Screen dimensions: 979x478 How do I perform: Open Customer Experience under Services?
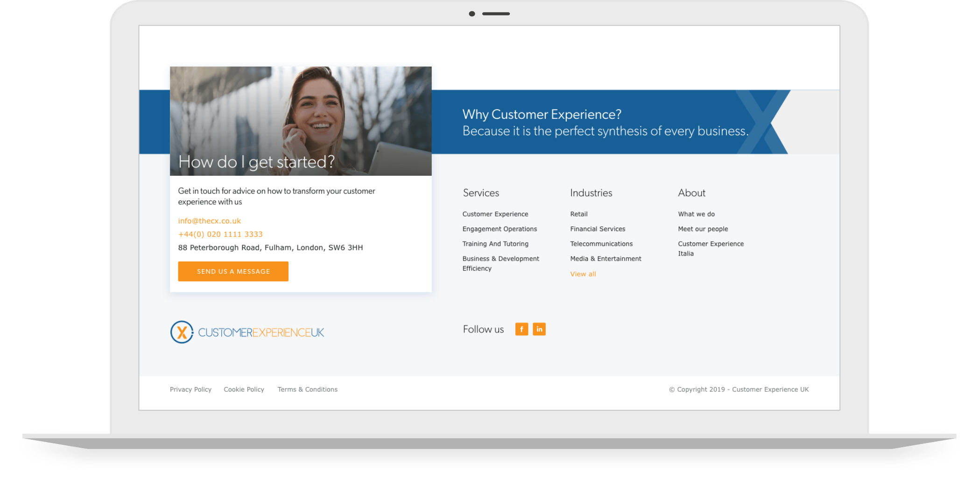point(495,214)
